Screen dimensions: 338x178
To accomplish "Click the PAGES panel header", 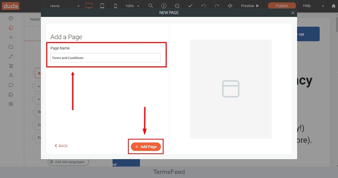I will pyautogui.click(x=35, y=19).
